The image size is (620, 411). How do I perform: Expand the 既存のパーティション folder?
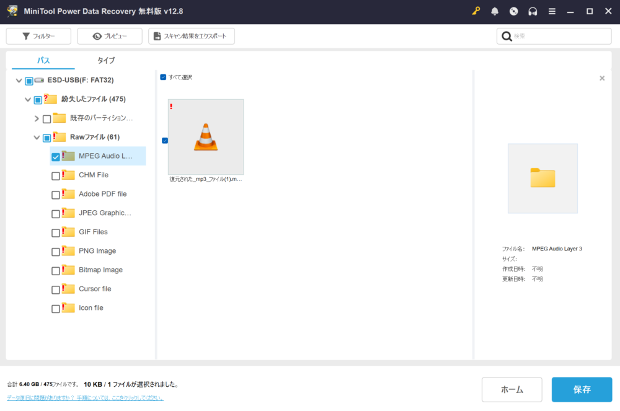click(x=37, y=119)
